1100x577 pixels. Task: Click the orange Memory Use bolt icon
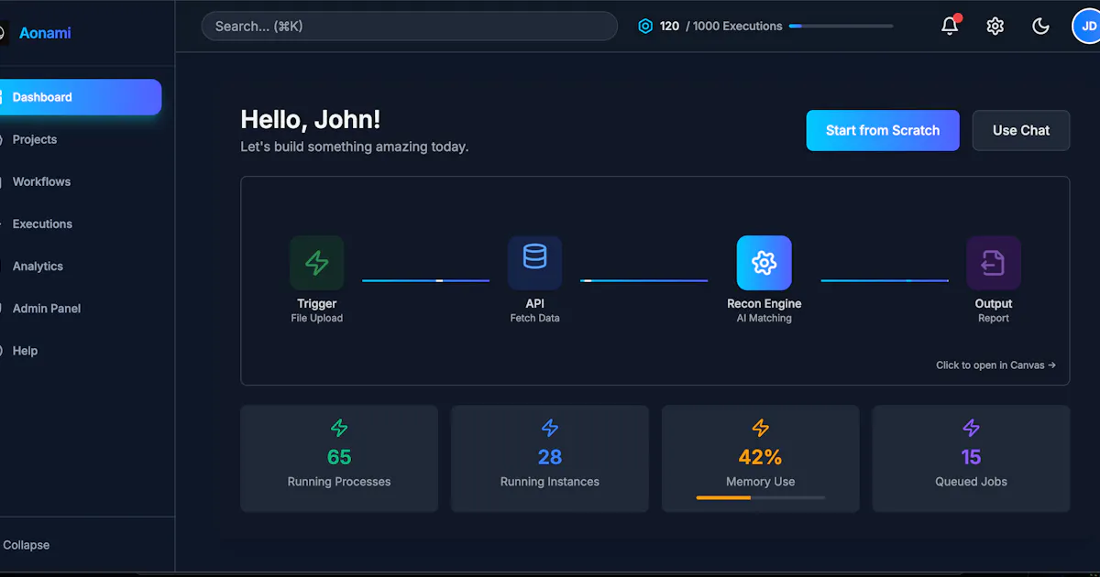tap(761, 428)
